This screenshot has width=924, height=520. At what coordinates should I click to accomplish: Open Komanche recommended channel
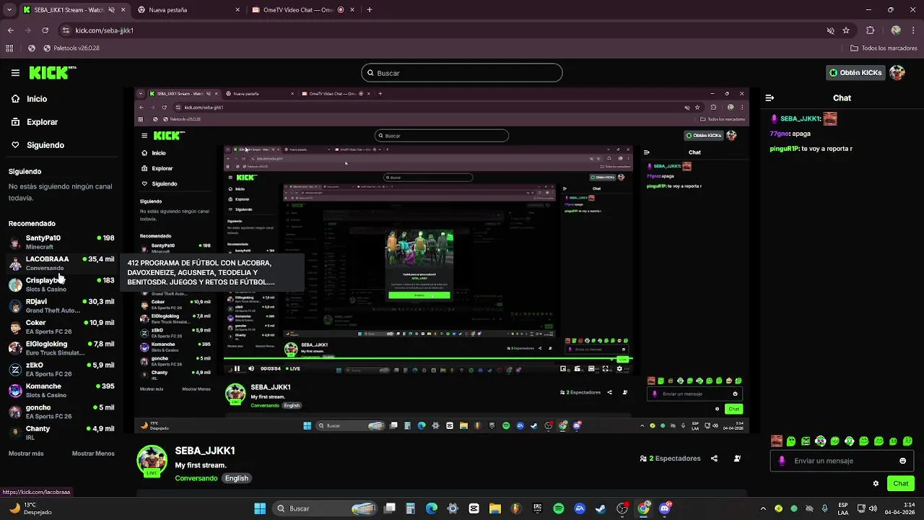pos(61,391)
